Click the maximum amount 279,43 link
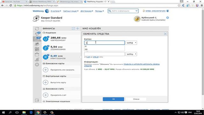The height and width of the screenshot is (115, 204). pos(96,57)
